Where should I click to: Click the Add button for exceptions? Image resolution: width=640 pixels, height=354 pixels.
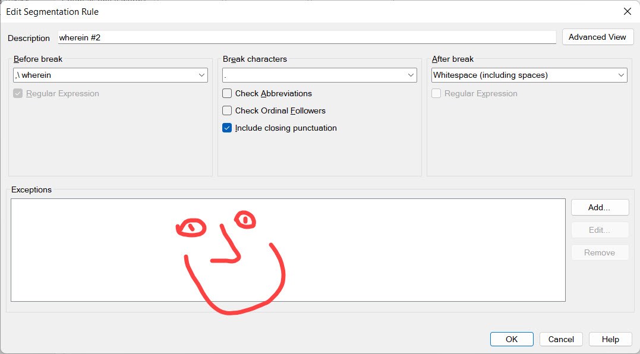(599, 207)
